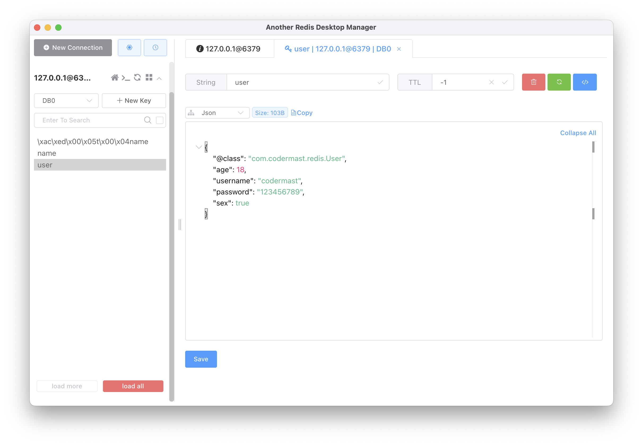Click the load all button
Screen dimensions: 643x445
point(132,386)
